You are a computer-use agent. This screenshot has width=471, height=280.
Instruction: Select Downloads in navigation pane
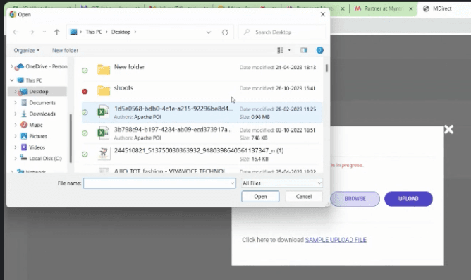pos(42,114)
